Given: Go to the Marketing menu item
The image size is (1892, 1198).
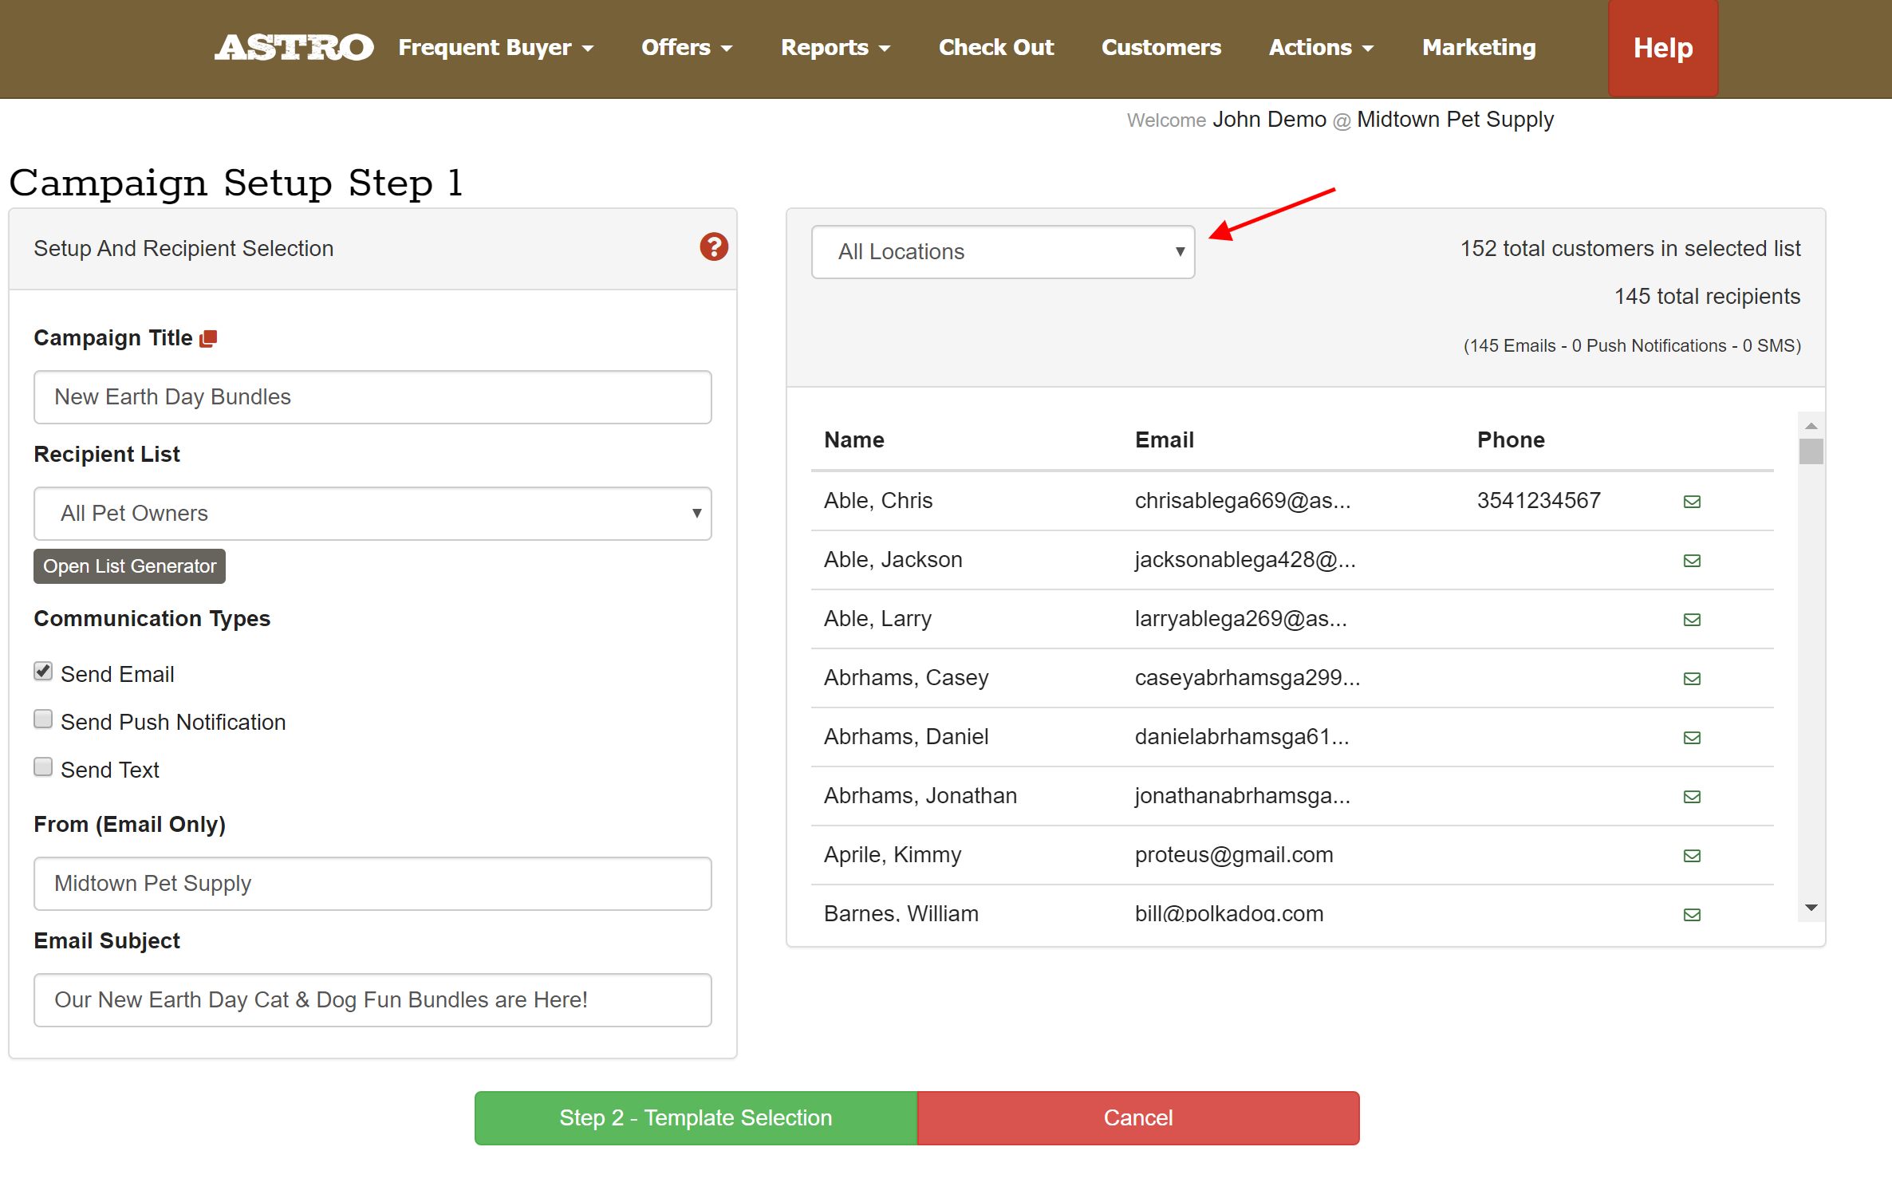Looking at the screenshot, I should pyautogui.click(x=1478, y=48).
